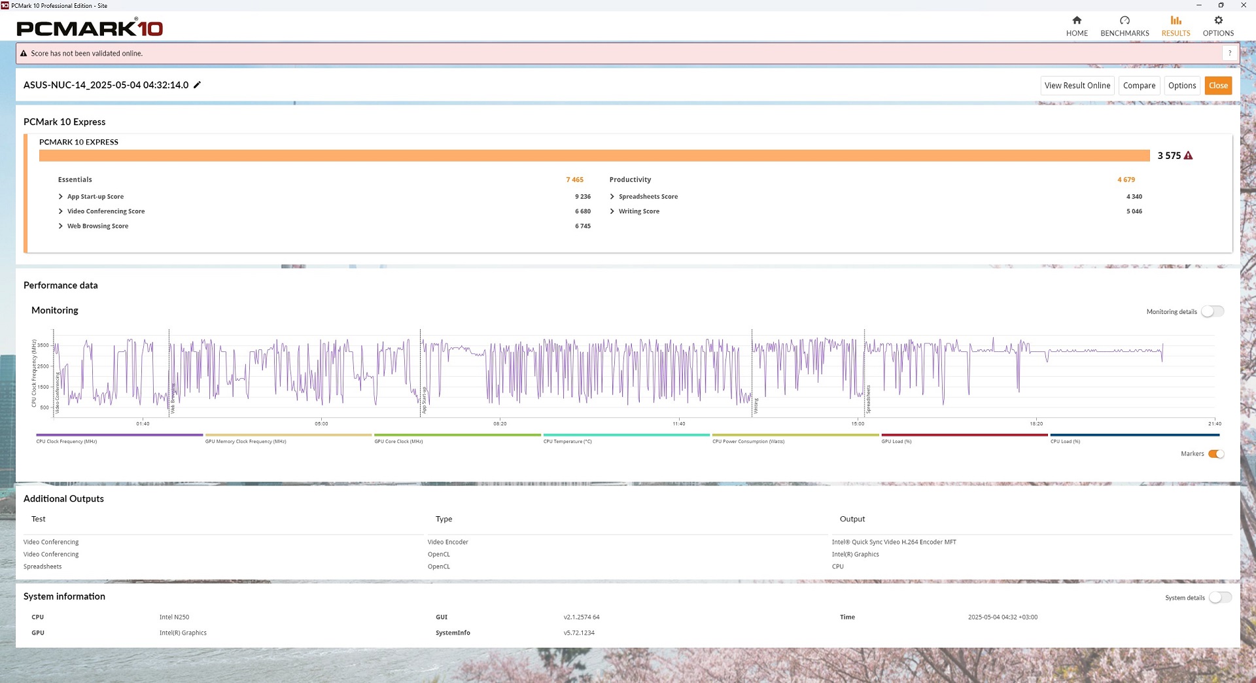Viewport: 1256px width, 683px height.
Task: Select GPU Memory Clock Frequency legend swatch
Action: pos(288,435)
